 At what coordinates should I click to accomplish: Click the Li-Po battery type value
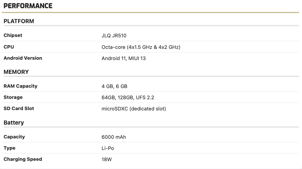coord(108,148)
